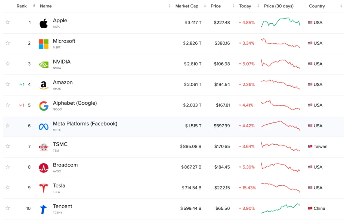Image resolution: width=348 pixels, height=222 pixels.
Task: Click the NVIDIA logo icon
Action: pyautogui.click(x=43, y=64)
